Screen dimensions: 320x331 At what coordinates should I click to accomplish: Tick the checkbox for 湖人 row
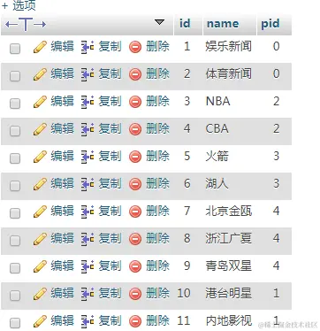coord(15,186)
